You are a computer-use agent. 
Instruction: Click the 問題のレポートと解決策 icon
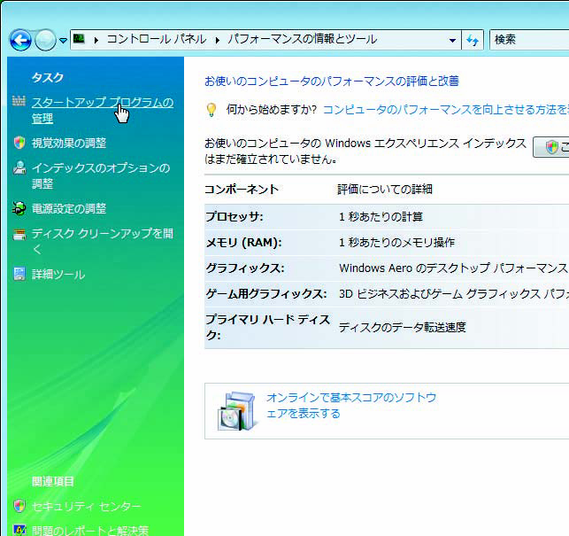[x=19, y=530]
